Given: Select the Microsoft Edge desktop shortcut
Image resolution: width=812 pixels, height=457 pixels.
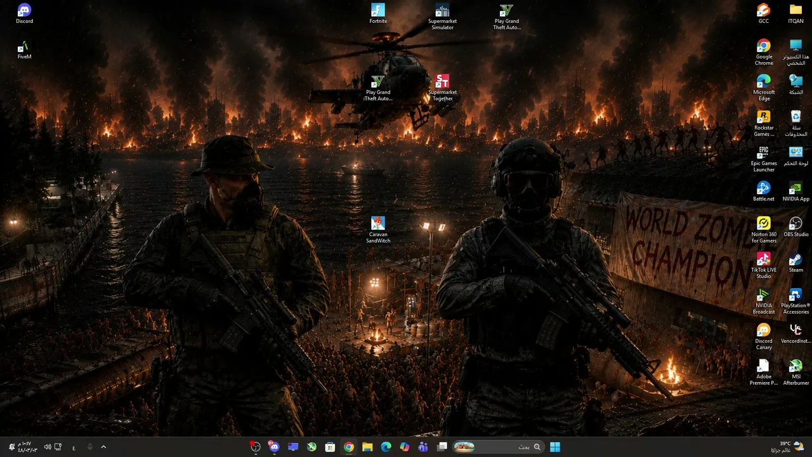Looking at the screenshot, I should coord(764,88).
